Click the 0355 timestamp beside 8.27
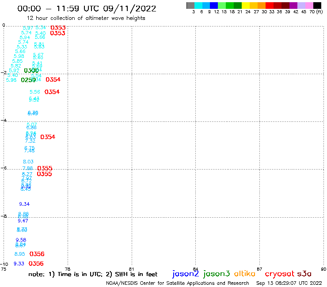 pyautogui.click(x=44, y=174)
